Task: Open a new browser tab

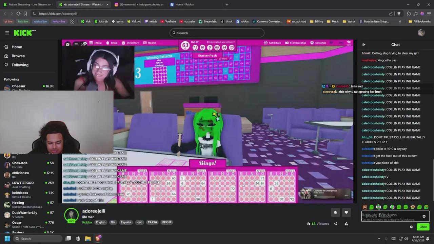Action: pyautogui.click(x=227, y=4)
